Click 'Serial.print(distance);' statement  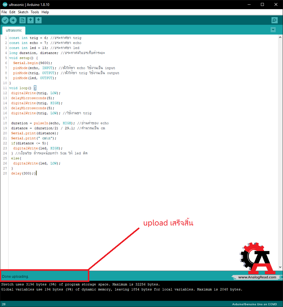(x=35, y=133)
